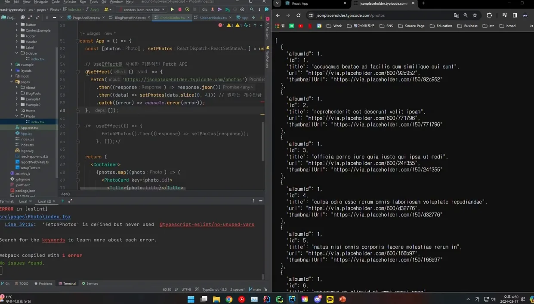Expand the ContextExample folder
The height and width of the screenshot is (304, 534).
[17, 30]
